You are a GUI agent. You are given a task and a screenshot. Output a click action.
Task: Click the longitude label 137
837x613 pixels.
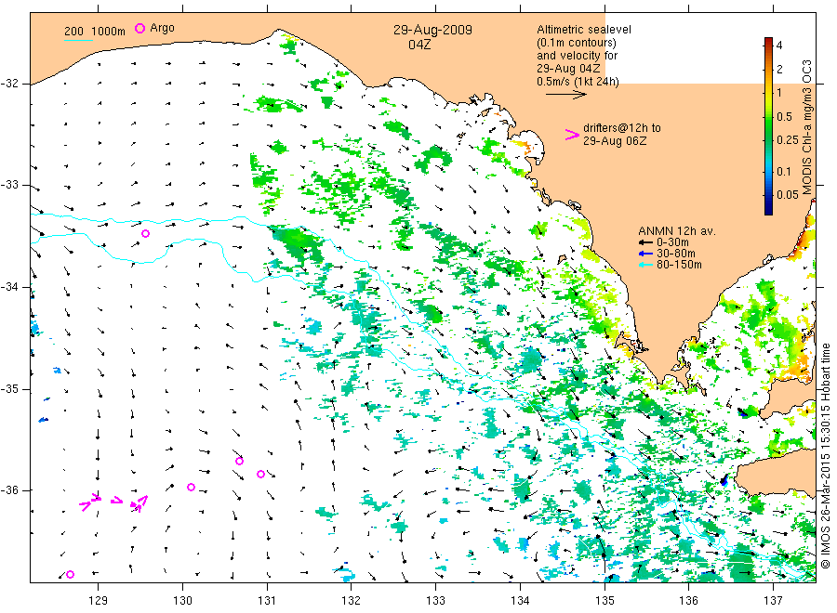(773, 601)
